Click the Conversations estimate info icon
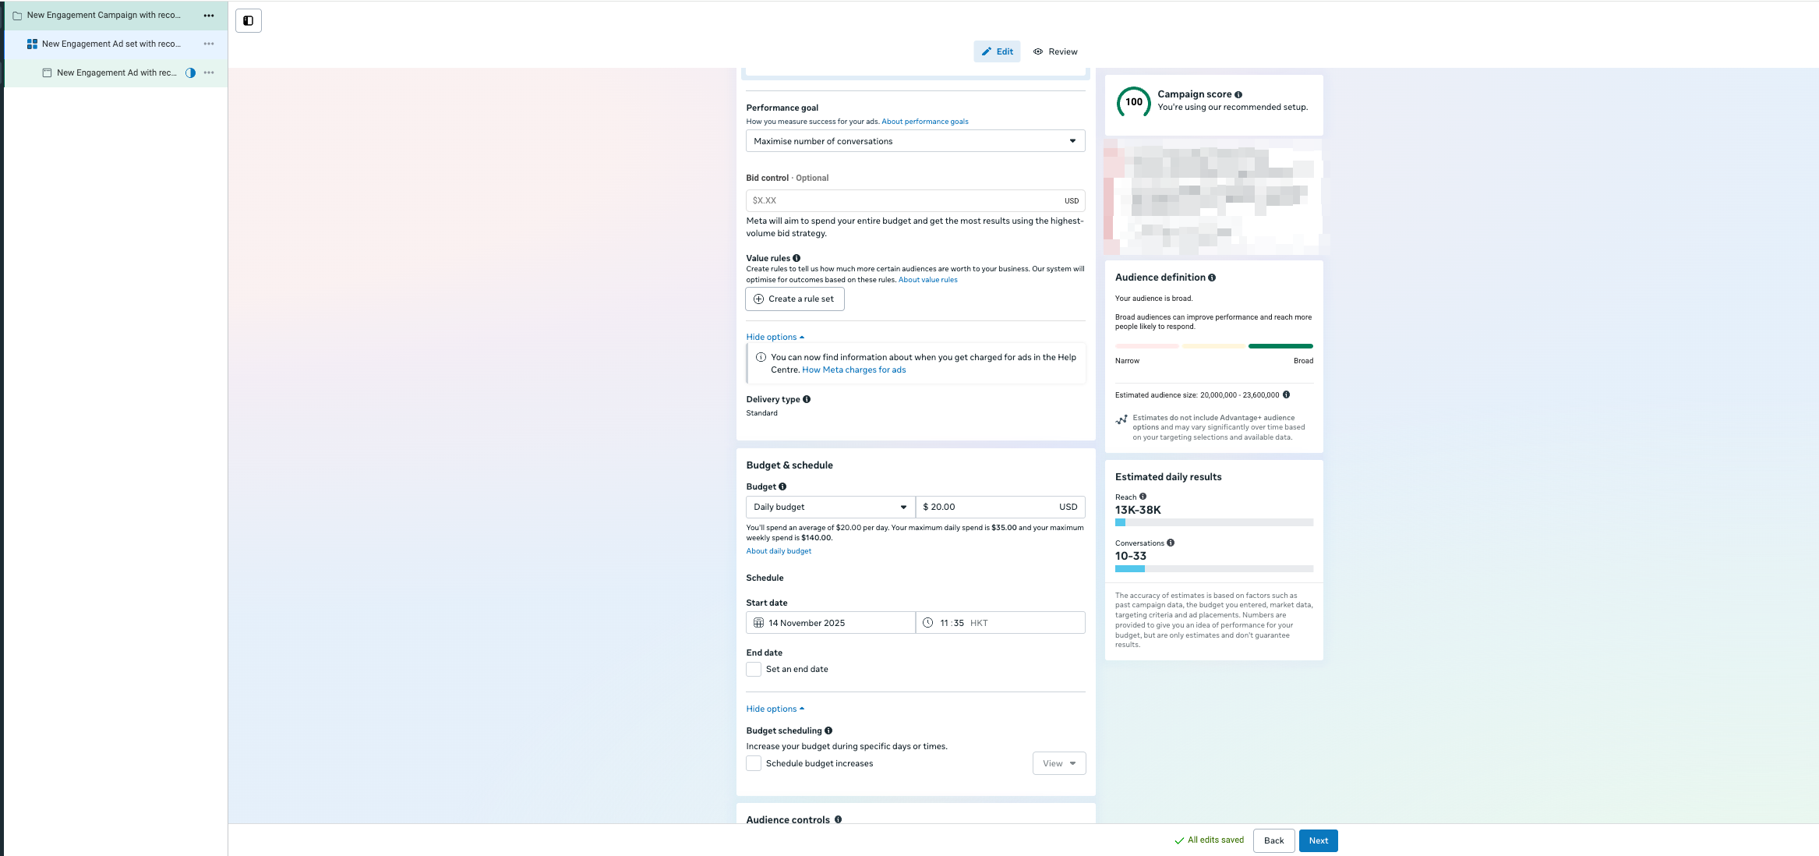 pos(1171,543)
